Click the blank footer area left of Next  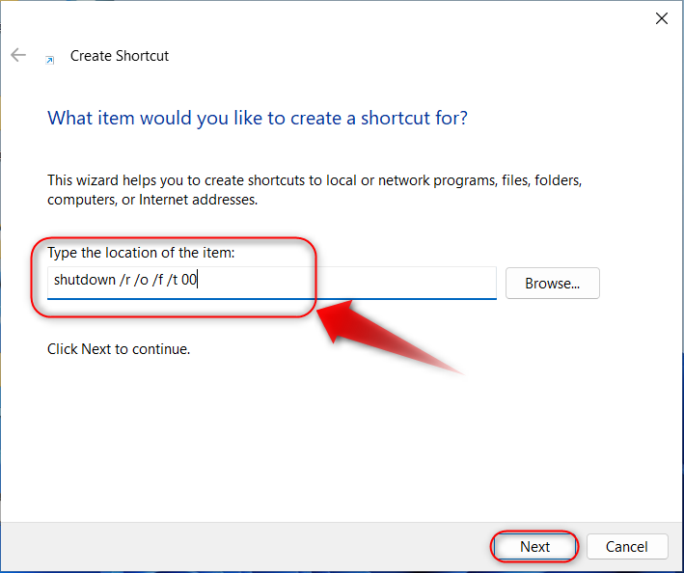point(241,546)
